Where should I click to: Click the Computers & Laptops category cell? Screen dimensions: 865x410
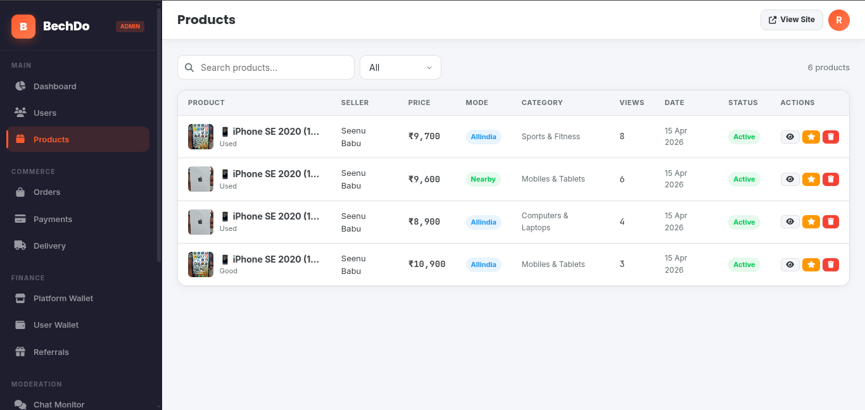(x=545, y=221)
